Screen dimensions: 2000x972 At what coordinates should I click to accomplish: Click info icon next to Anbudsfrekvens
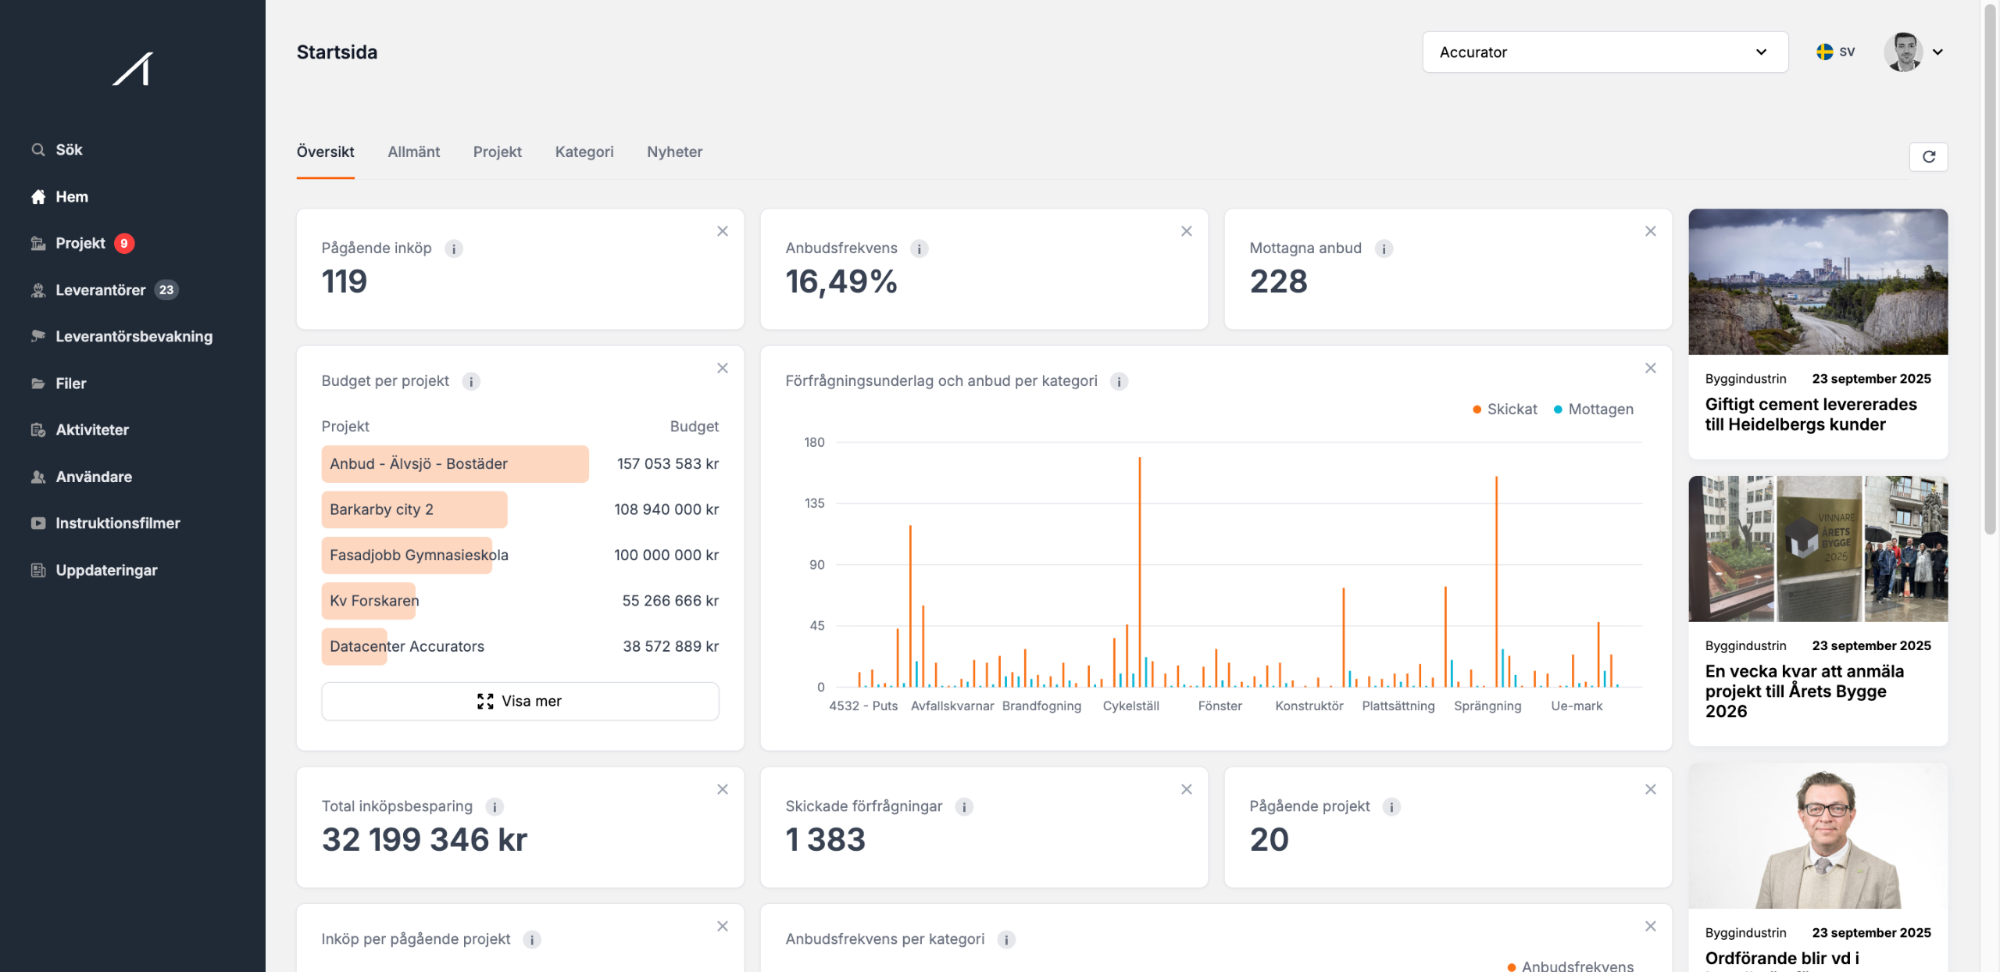(x=919, y=248)
